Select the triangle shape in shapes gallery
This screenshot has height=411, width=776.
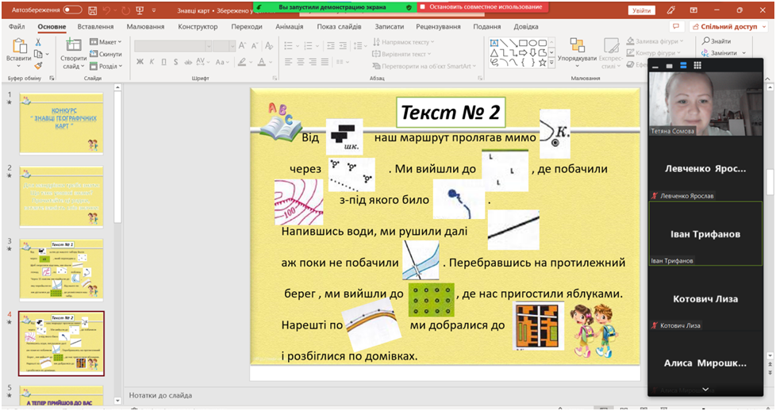click(x=494, y=52)
